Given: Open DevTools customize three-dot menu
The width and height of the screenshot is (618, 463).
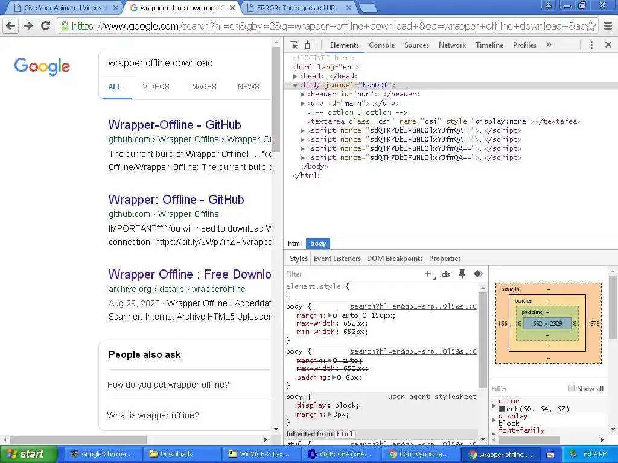Looking at the screenshot, I should click(x=591, y=45).
